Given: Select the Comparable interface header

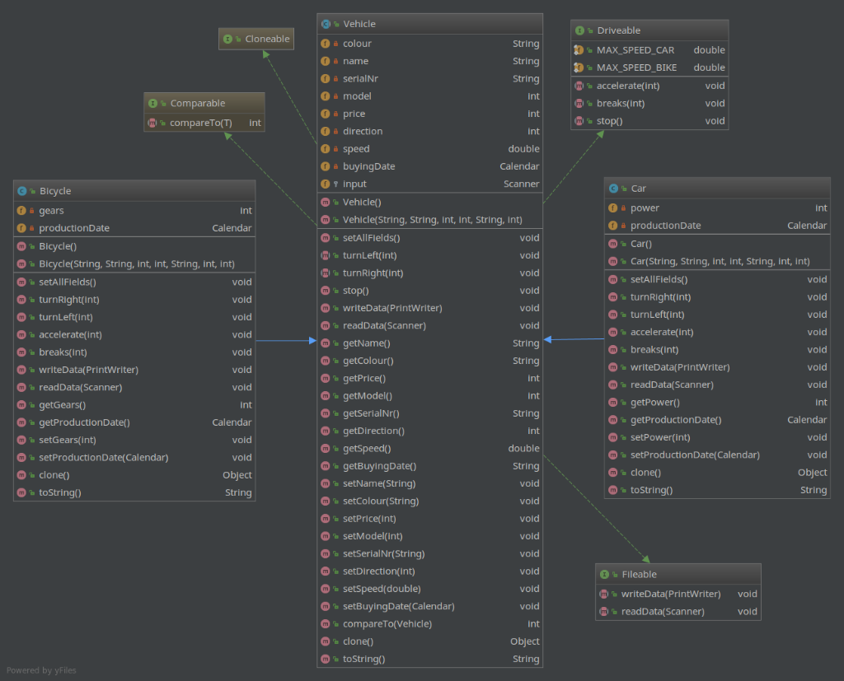Looking at the screenshot, I should click(x=204, y=103).
